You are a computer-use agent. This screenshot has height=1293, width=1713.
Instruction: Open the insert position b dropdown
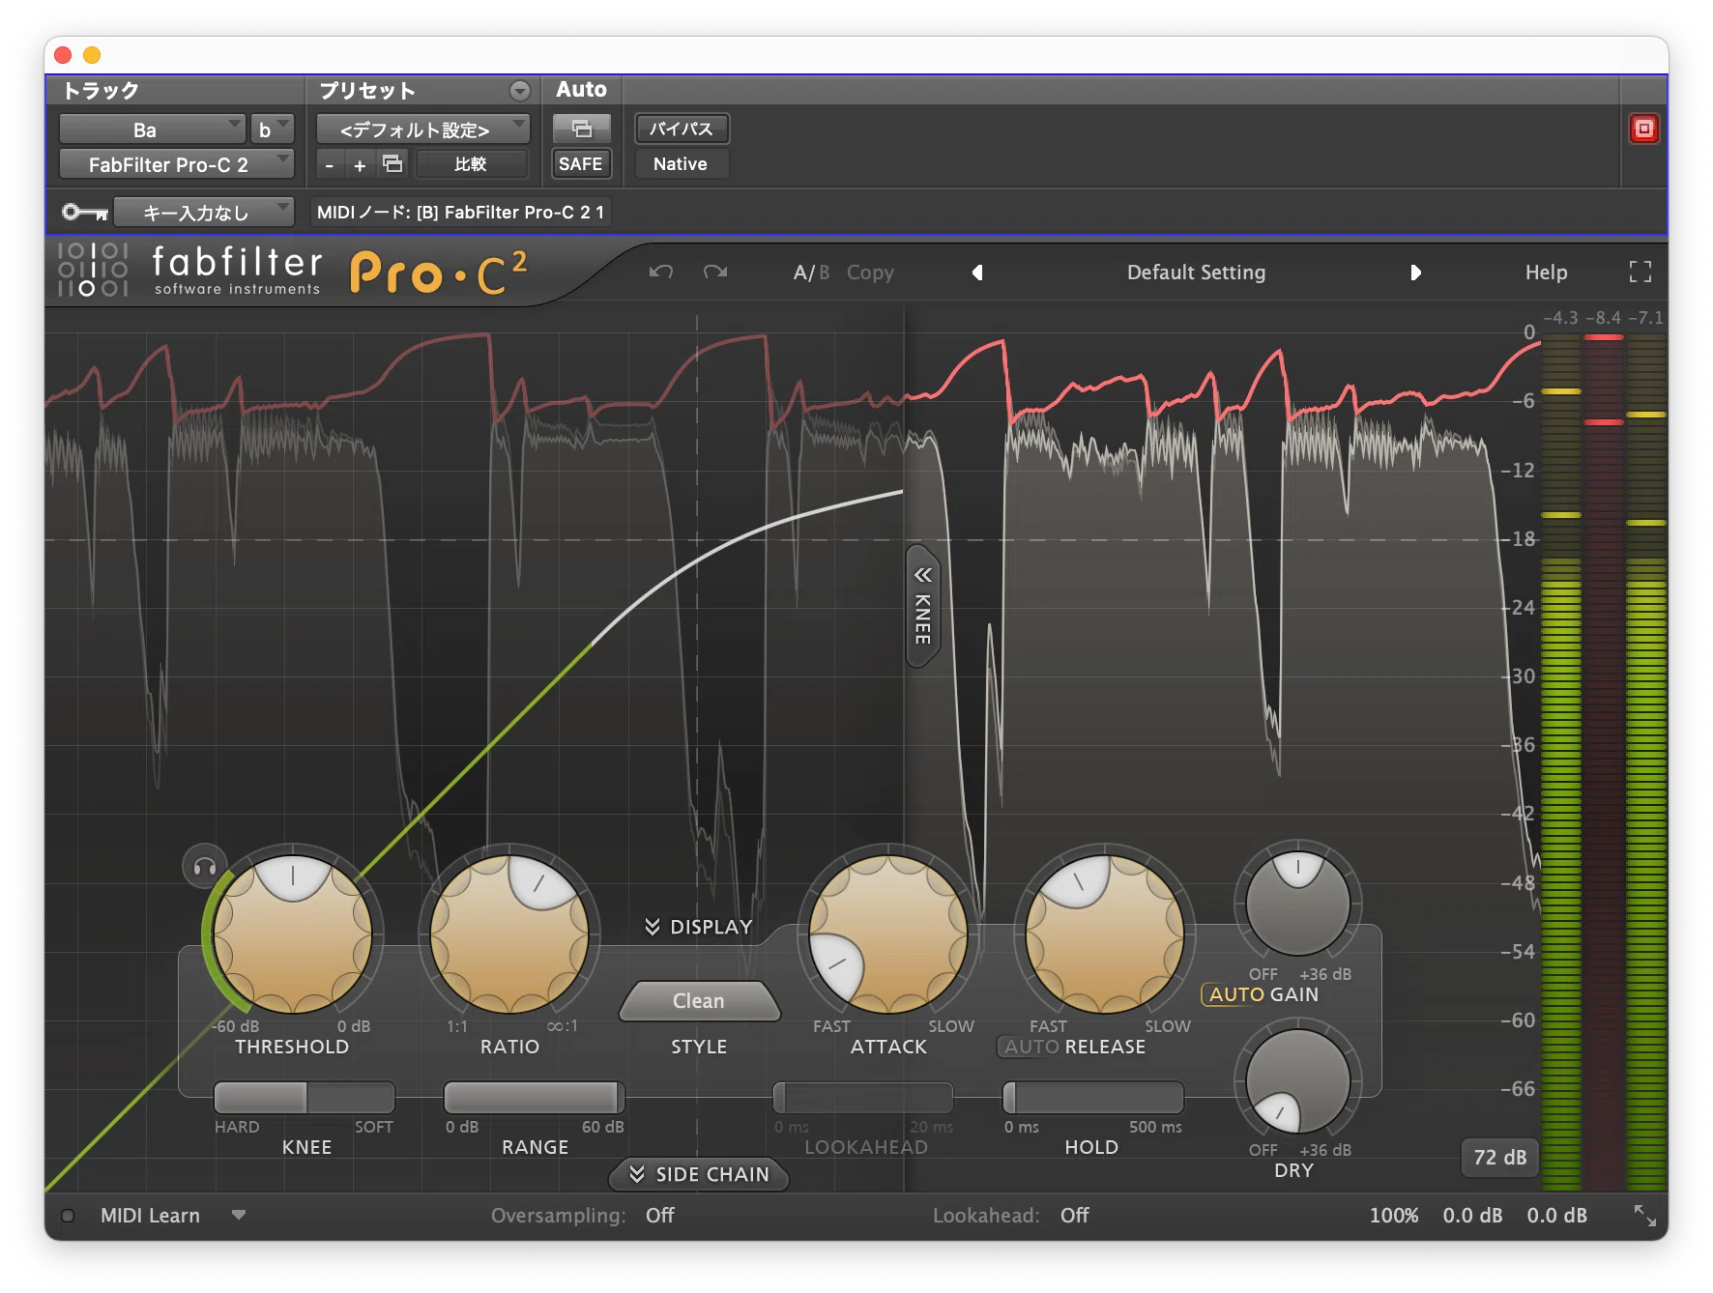(272, 129)
